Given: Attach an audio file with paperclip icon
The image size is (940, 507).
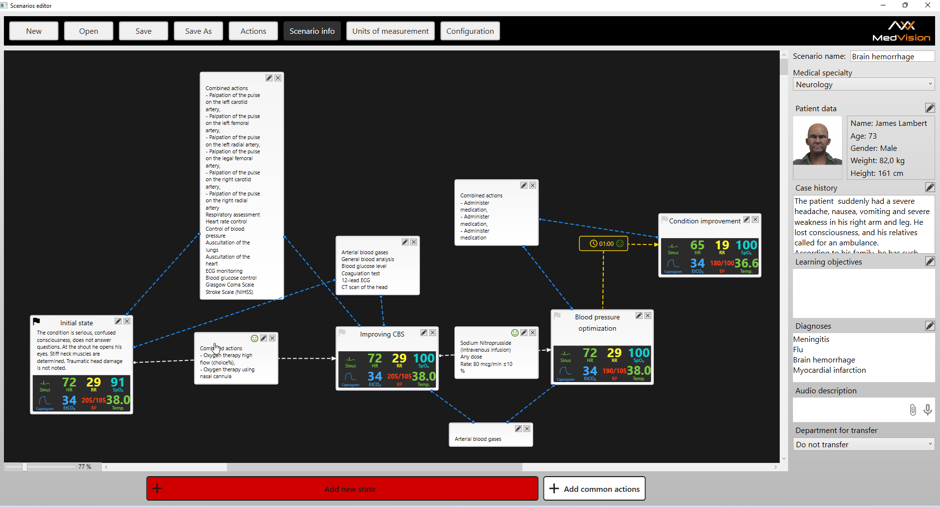Looking at the screenshot, I should pos(913,410).
